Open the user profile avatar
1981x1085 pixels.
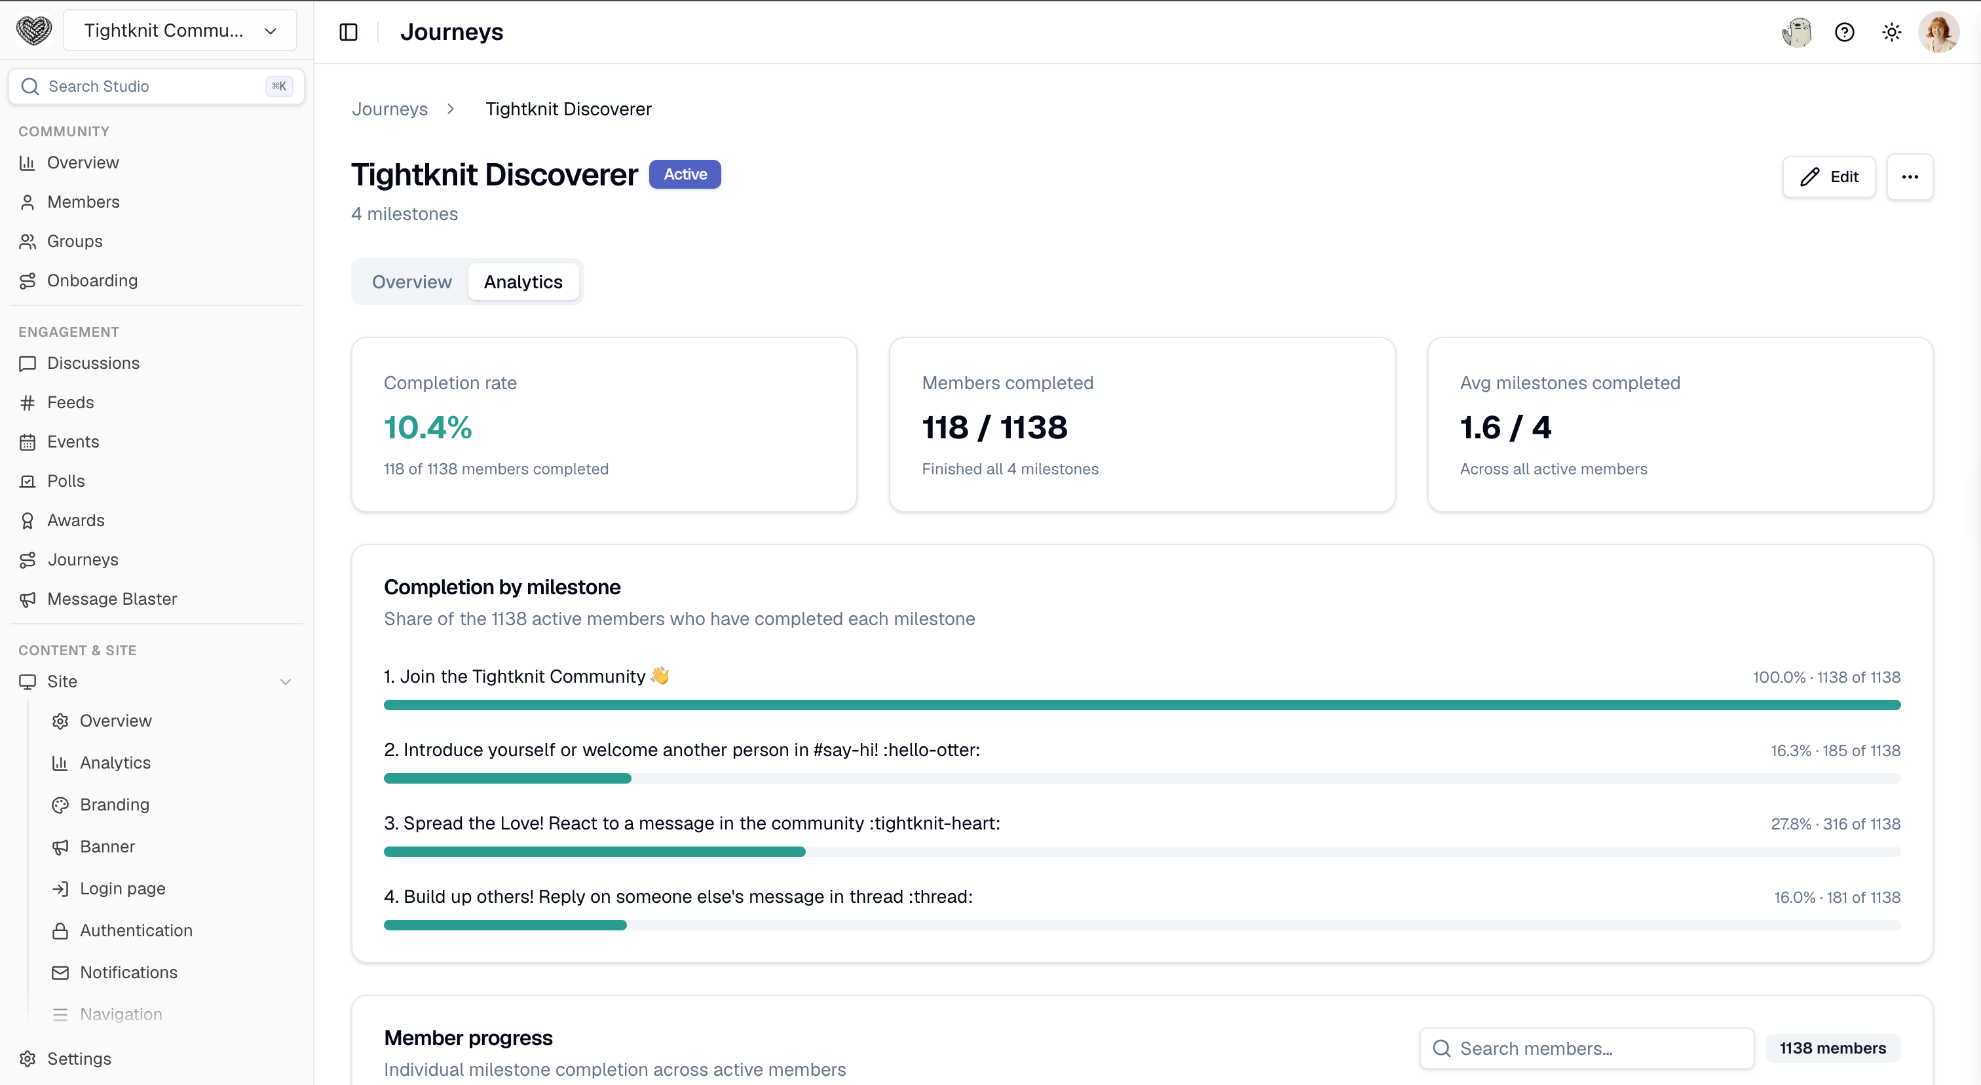pos(1938,32)
